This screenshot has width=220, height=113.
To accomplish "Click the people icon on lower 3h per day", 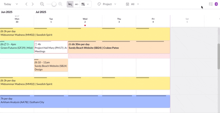I will tap(2, 81).
